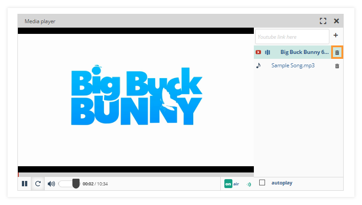
Task: Select Big Buck Bunny playlist item
Action: [293, 52]
